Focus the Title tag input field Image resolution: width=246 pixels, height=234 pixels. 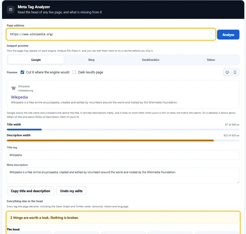[123, 155]
